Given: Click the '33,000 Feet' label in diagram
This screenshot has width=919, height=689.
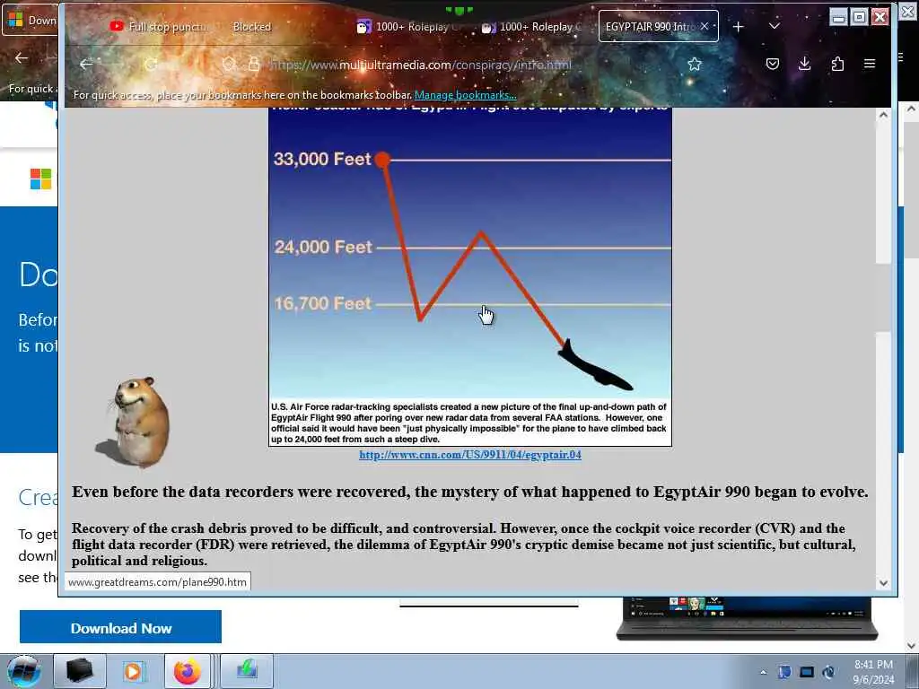Looking at the screenshot, I should [x=322, y=159].
